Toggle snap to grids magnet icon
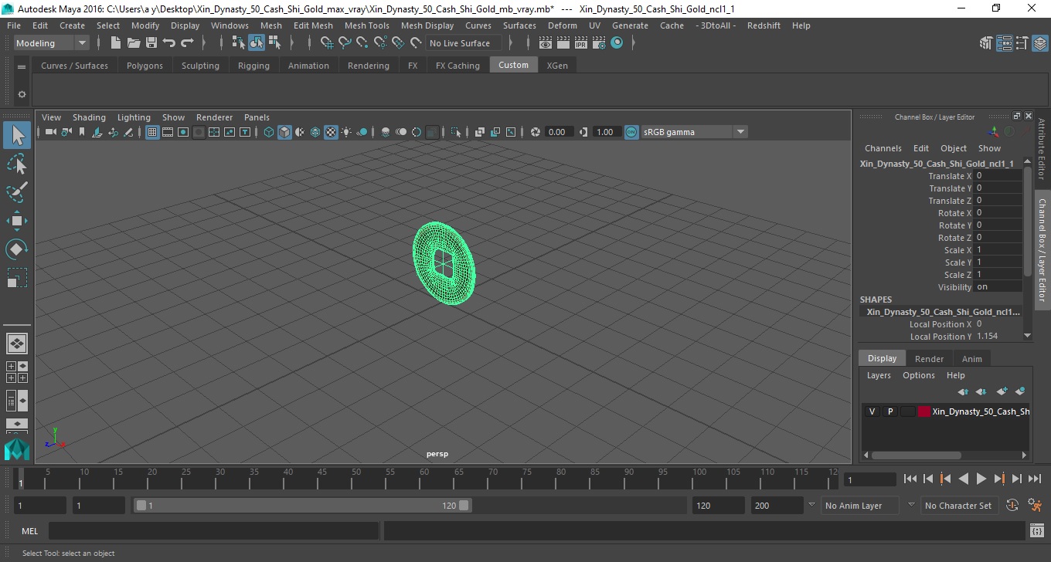This screenshot has width=1051, height=562. (x=326, y=43)
